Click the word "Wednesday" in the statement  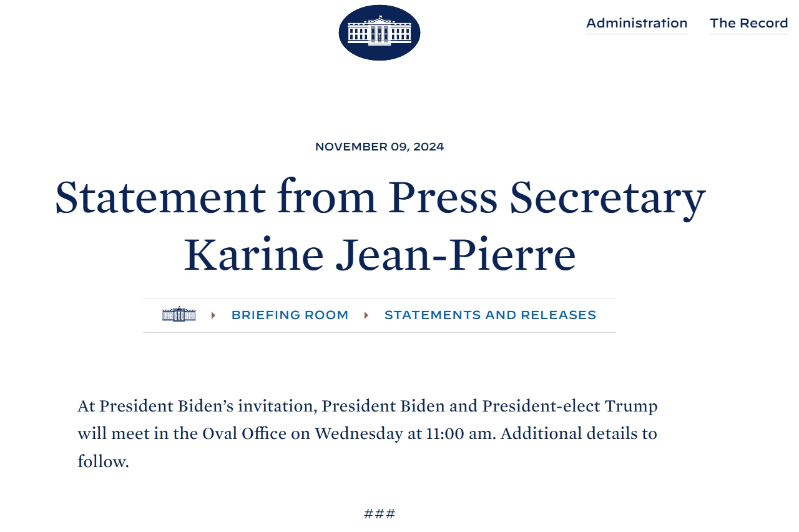(x=359, y=433)
